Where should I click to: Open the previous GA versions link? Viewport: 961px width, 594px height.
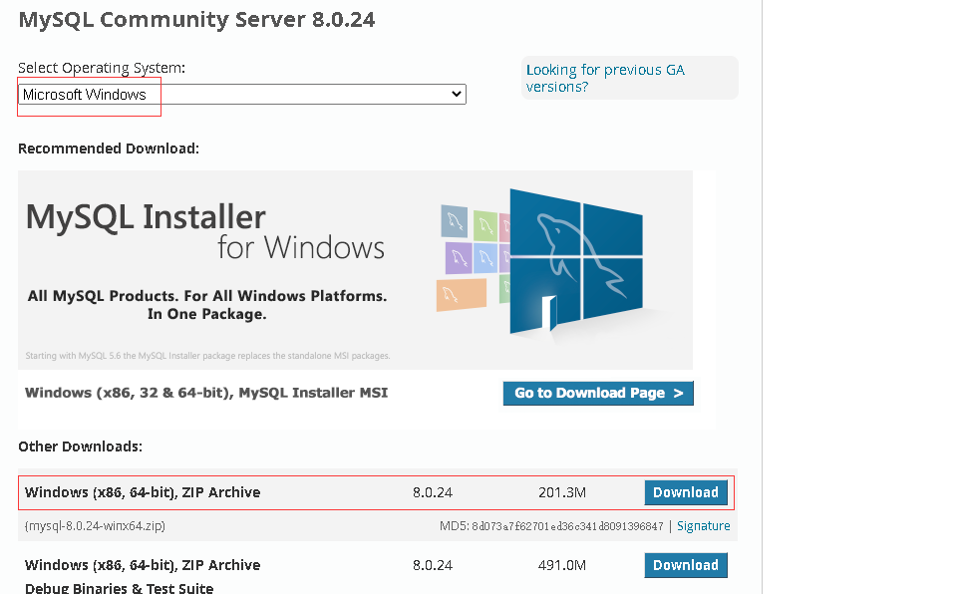[605, 79]
